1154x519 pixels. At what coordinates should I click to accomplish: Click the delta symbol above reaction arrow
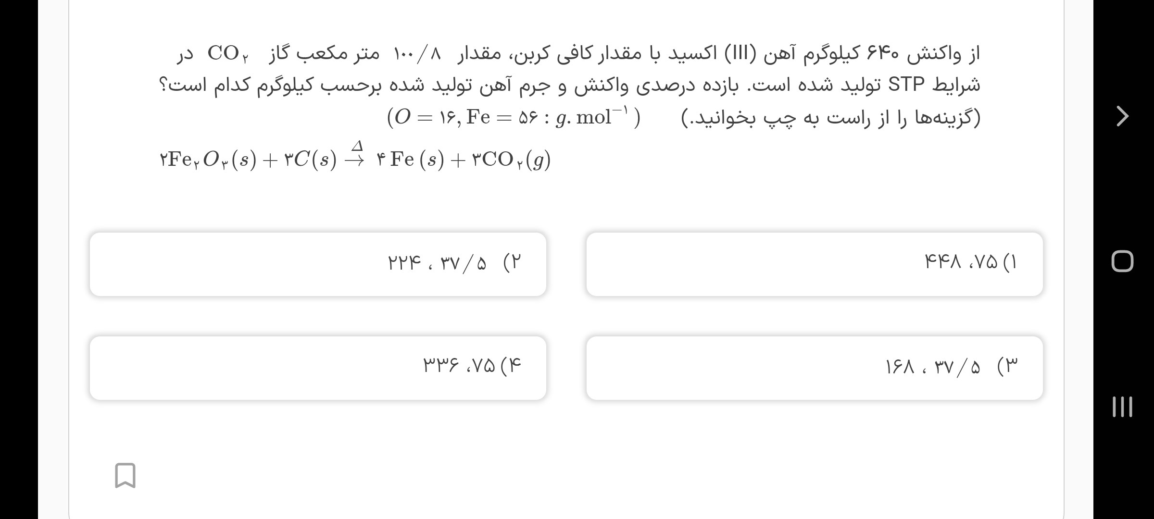tap(357, 145)
